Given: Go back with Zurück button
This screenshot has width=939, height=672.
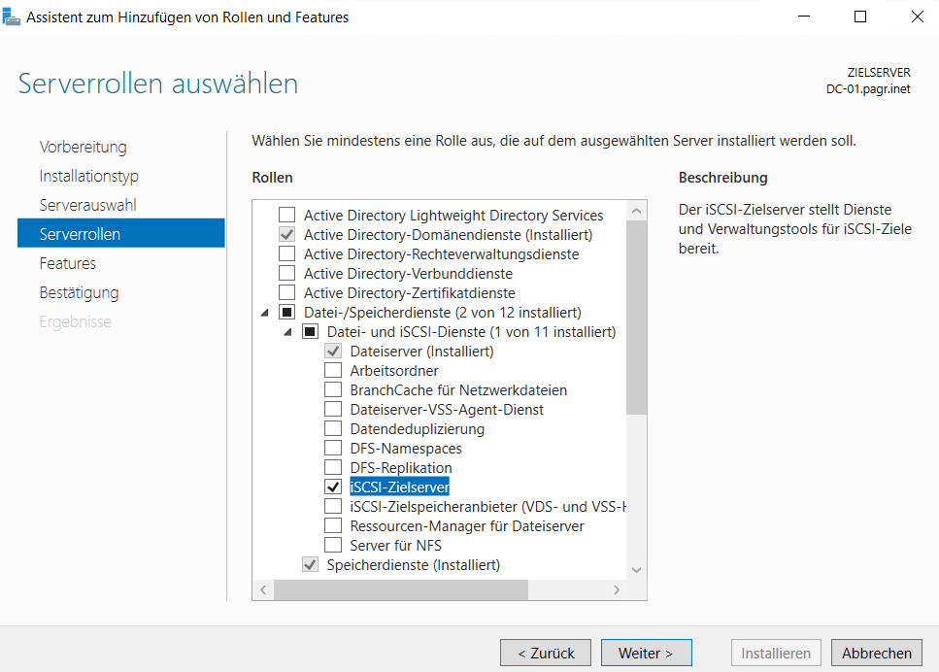Looking at the screenshot, I should point(546,653).
